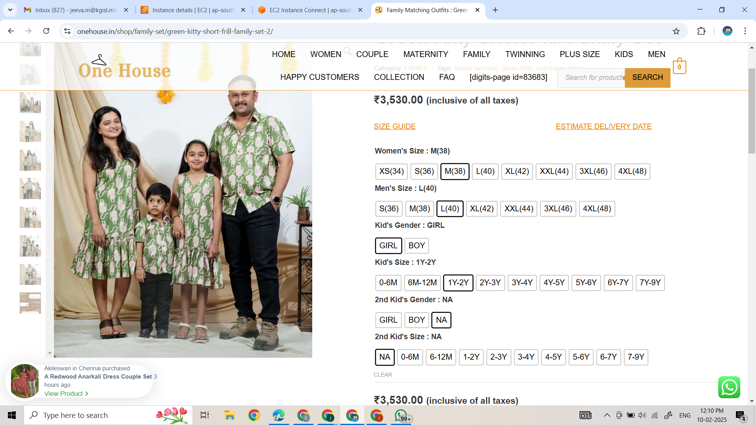This screenshot has width=756, height=425.
Task: Open the WhatsApp chat floating button
Action: (x=729, y=387)
